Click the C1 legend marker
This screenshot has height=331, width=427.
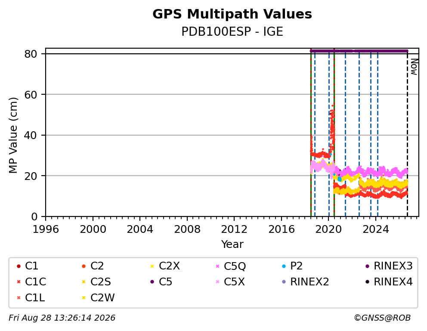coord(19,266)
